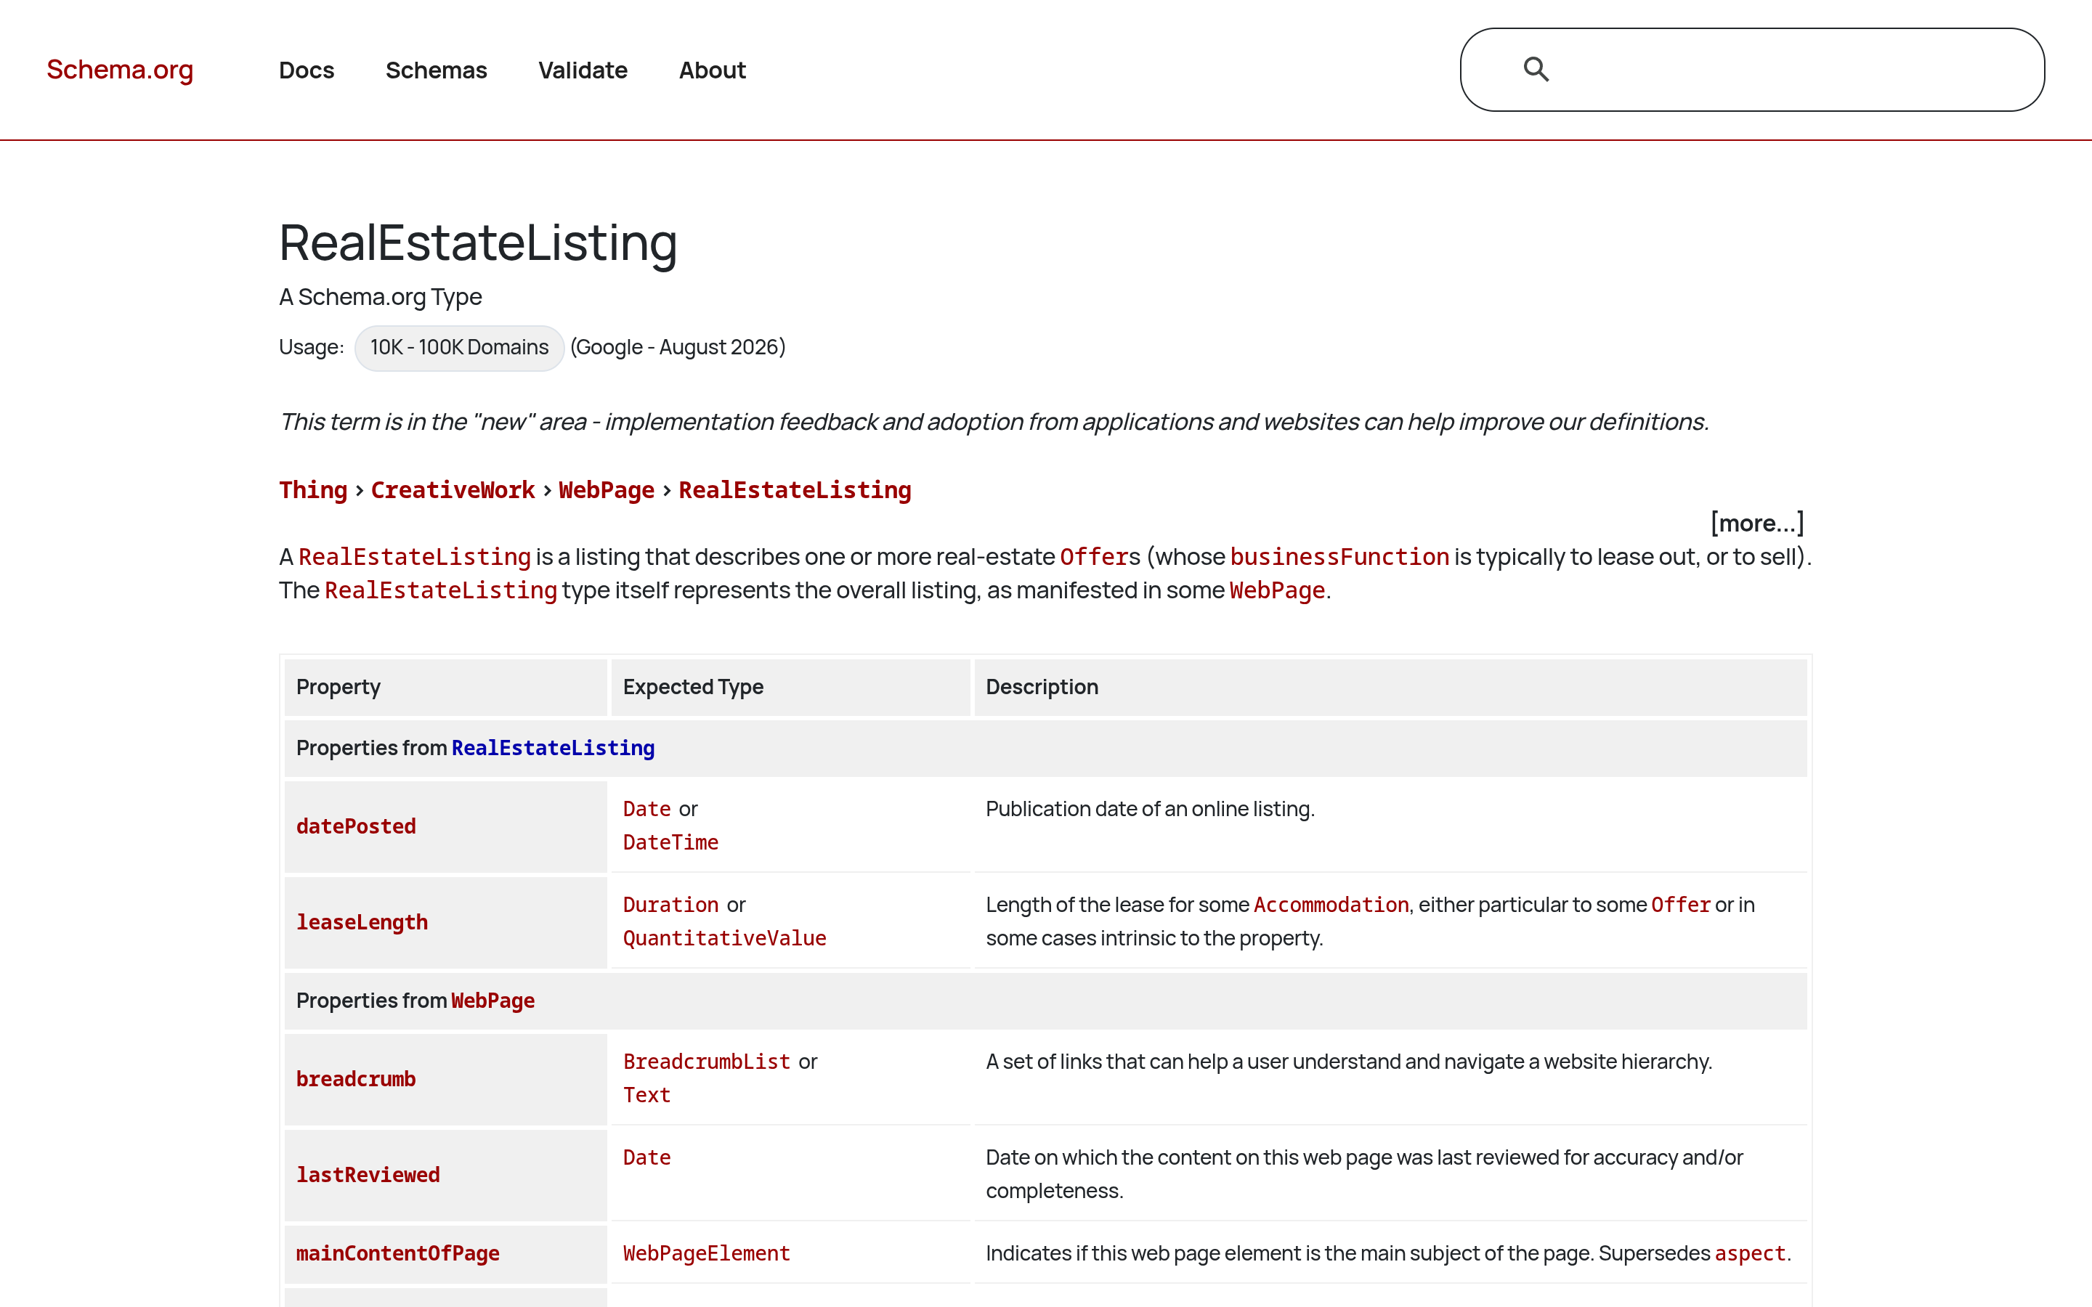Viewport: 2092px width, 1307px height.
Task: Click the Expected Type column header
Action: 790,687
